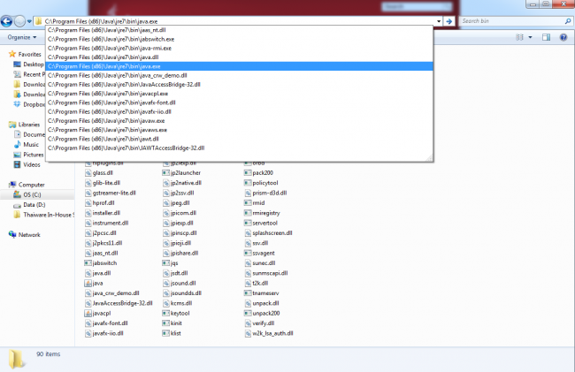Select the kinit file icon

click(x=165, y=323)
